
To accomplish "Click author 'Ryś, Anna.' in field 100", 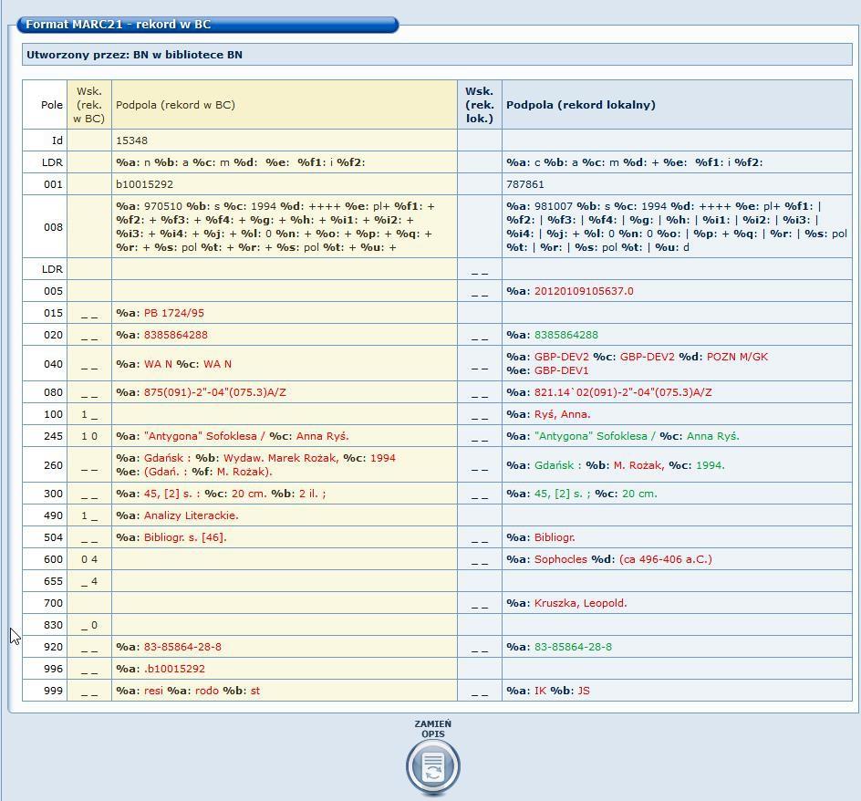I will [562, 415].
